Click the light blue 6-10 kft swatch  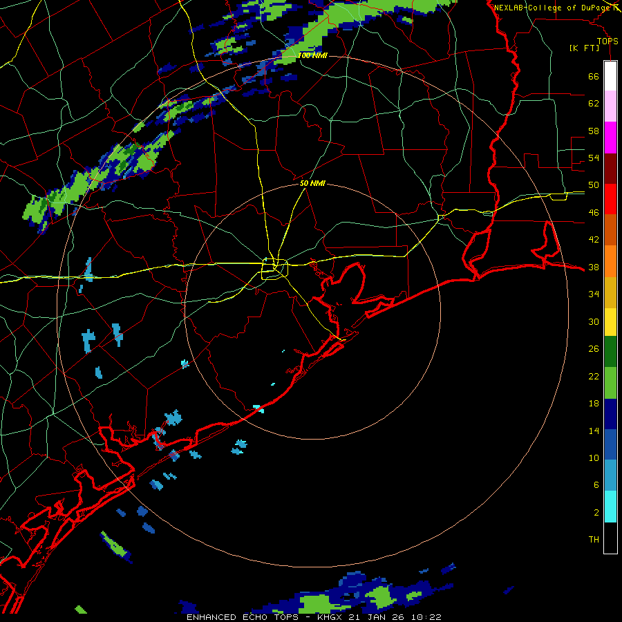point(610,475)
